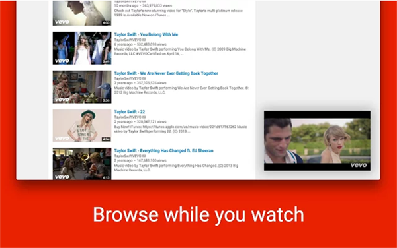
Task: Click the '320,347,121 views' text
Action: [152, 122]
